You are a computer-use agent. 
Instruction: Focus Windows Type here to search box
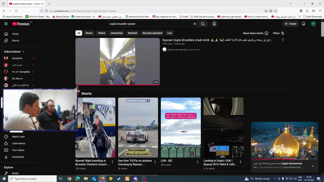[32, 179]
